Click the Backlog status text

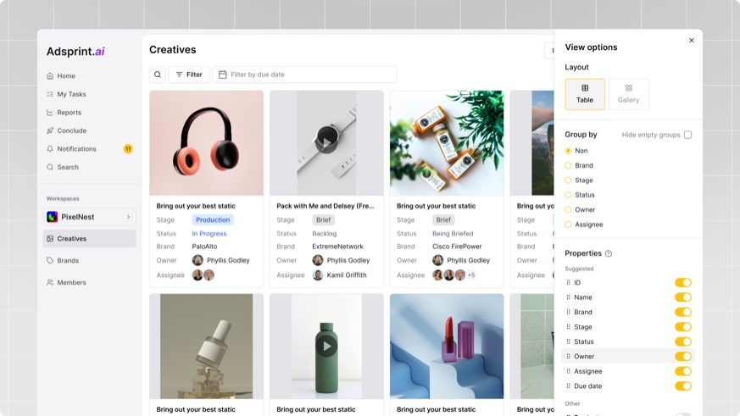324,234
